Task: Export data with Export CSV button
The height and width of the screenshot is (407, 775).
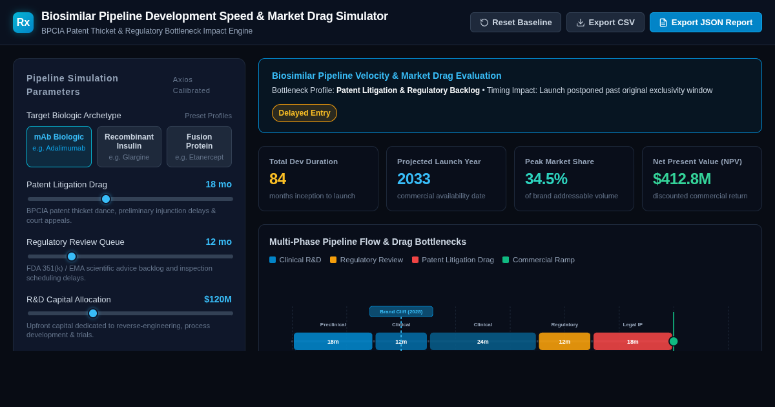Action: click(605, 23)
